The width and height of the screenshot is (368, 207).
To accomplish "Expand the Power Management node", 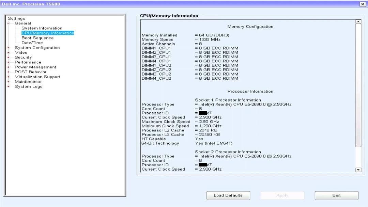I will pos(9,67).
